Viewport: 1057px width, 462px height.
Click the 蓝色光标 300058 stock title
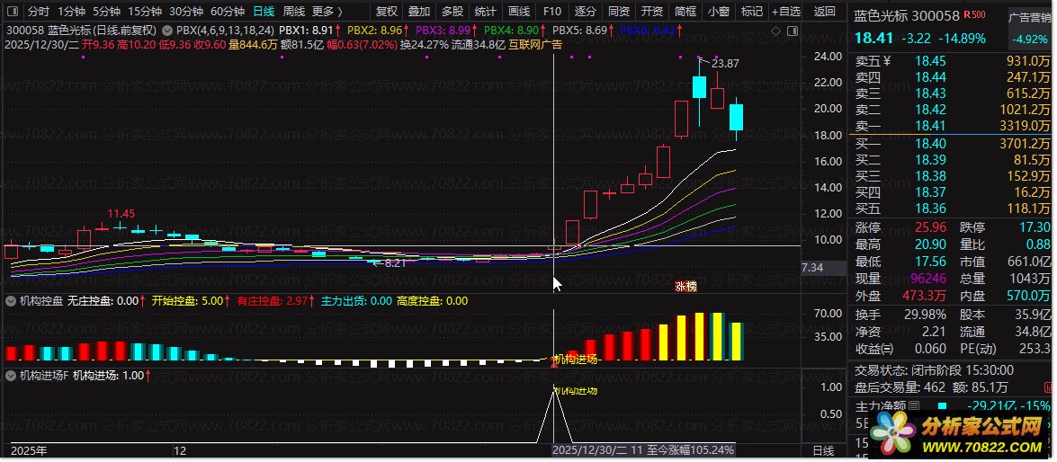click(906, 14)
